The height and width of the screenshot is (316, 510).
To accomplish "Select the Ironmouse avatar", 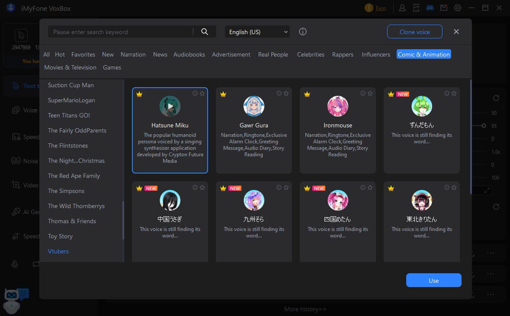I will (x=337, y=106).
